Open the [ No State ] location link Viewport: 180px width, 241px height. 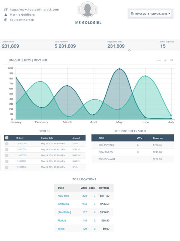64,212
